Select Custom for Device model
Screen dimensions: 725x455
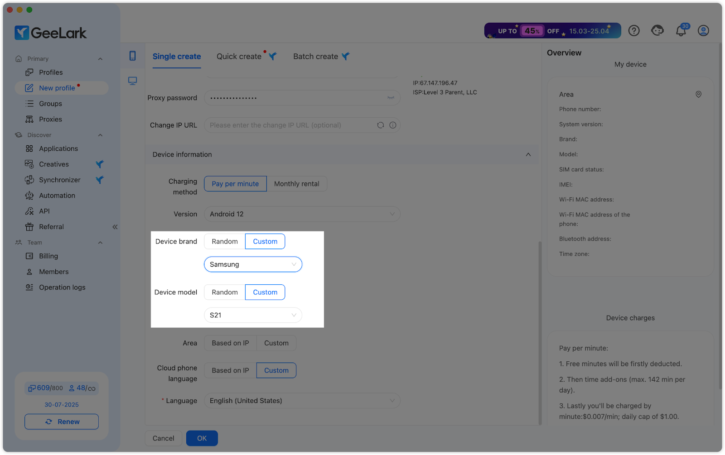point(265,292)
